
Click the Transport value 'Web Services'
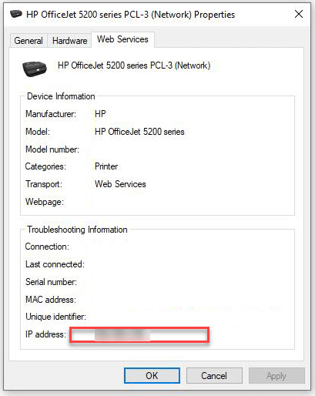click(x=120, y=184)
